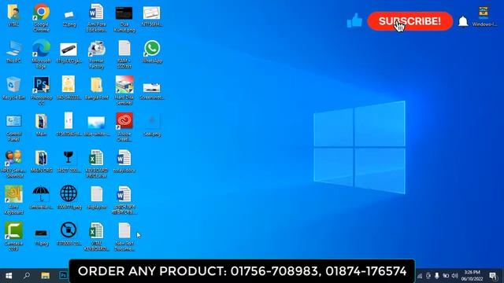The width and height of the screenshot is (504, 283).
Task: Open Photoshop from the taskbar
Action: point(63,275)
